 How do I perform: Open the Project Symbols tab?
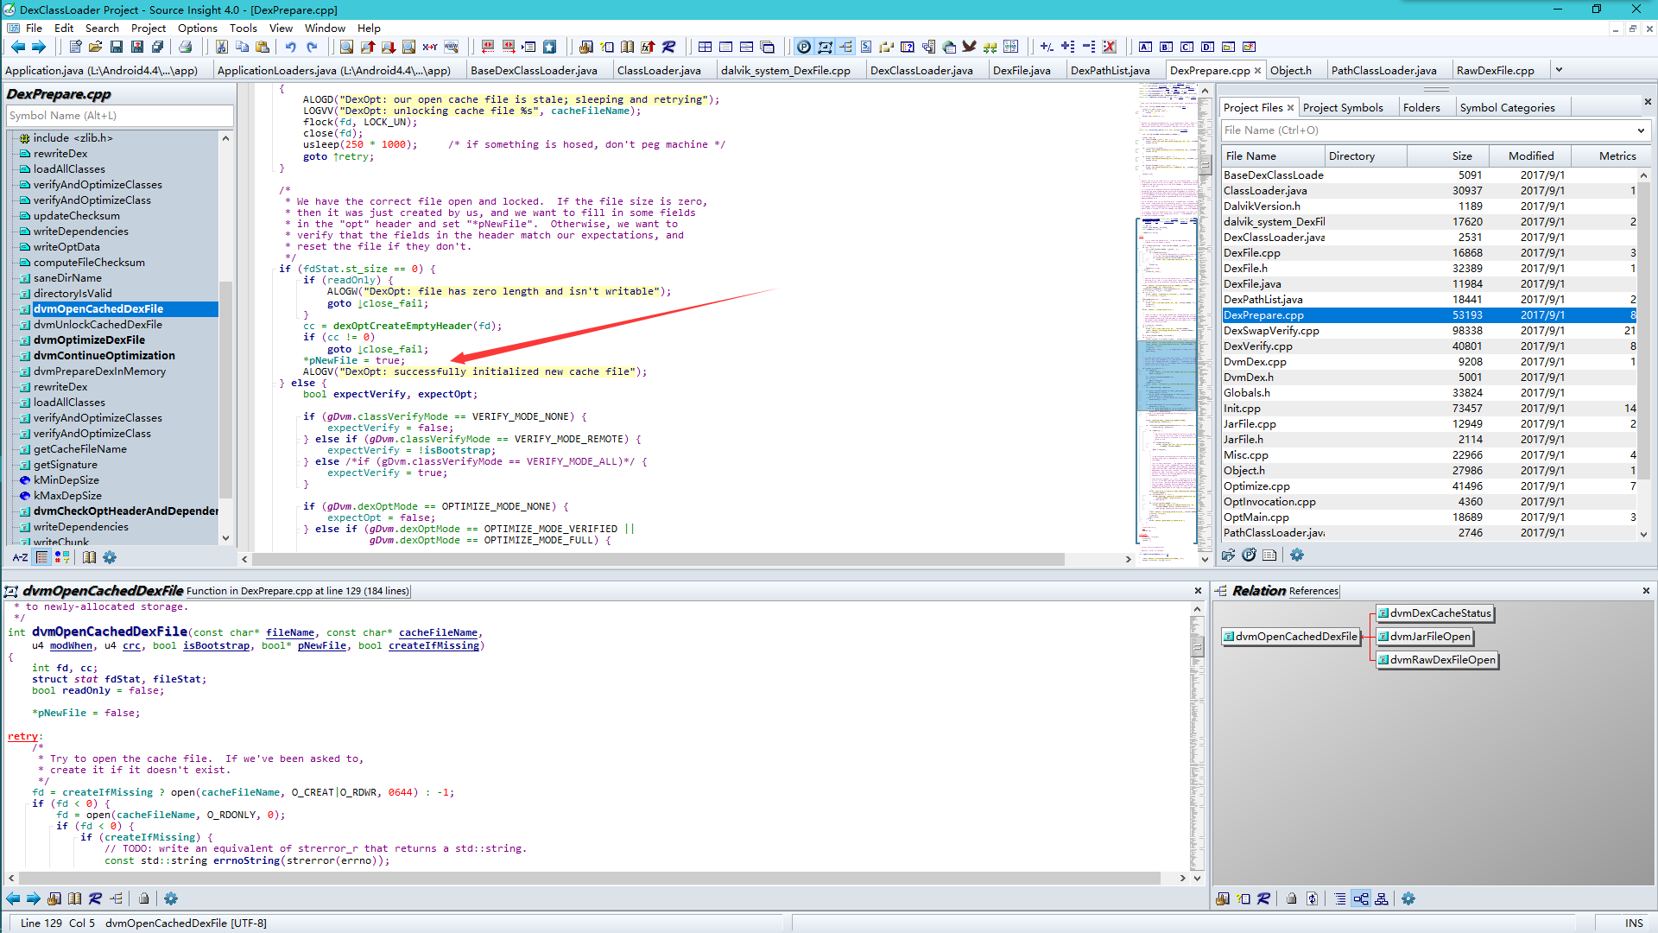[x=1343, y=107]
